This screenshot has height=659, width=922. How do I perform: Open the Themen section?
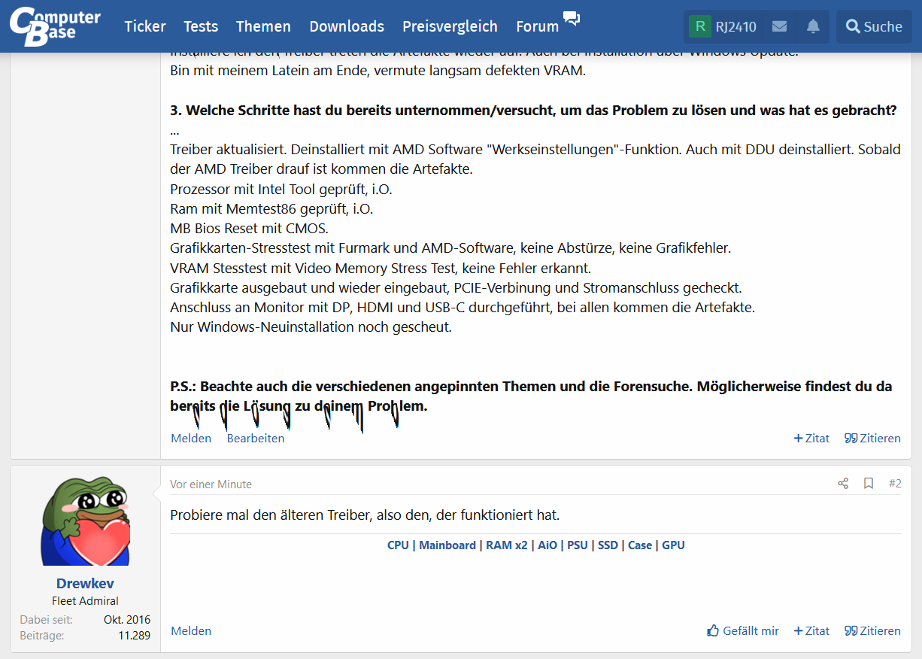coord(263,26)
